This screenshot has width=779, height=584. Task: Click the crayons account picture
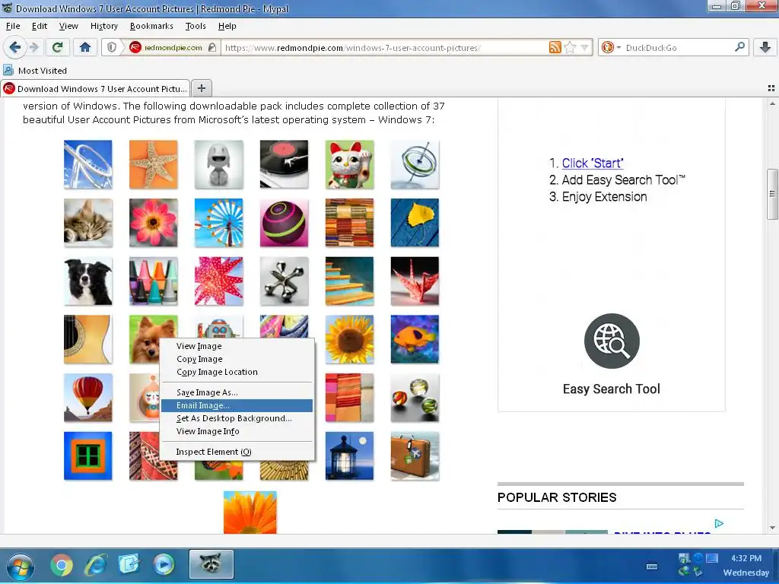tap(154, 281)
